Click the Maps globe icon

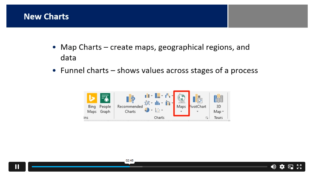coord(181,98)
